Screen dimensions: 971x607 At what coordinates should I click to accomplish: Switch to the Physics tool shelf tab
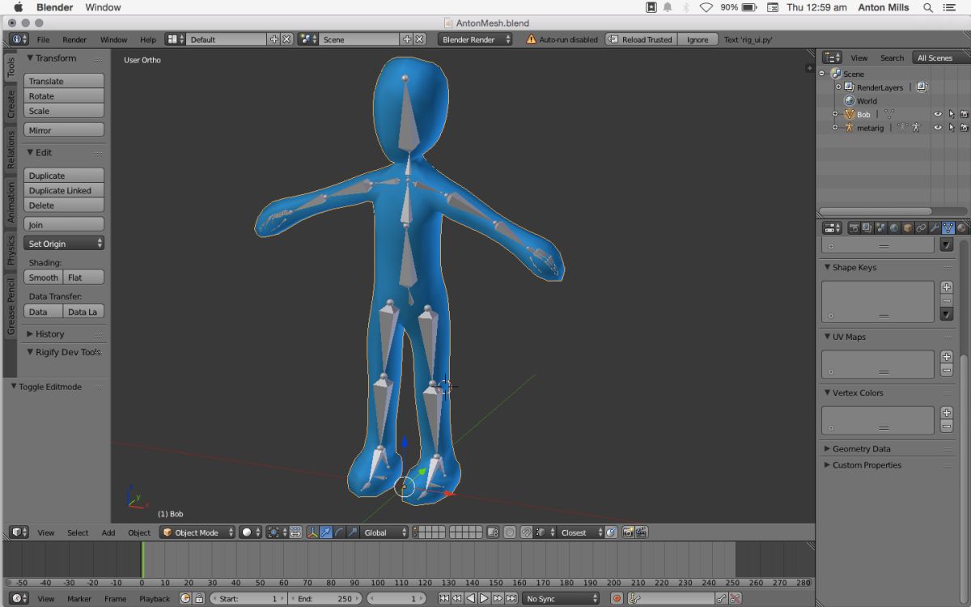11,251
